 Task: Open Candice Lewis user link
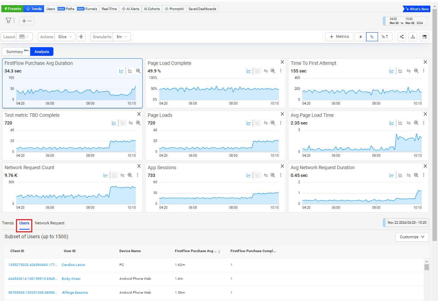pos(73,265)
